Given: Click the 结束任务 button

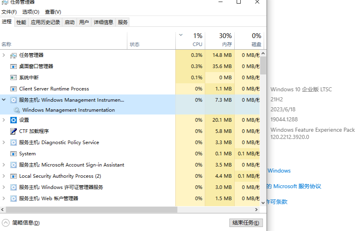Looking at the screenshot, I should point(246,223).
